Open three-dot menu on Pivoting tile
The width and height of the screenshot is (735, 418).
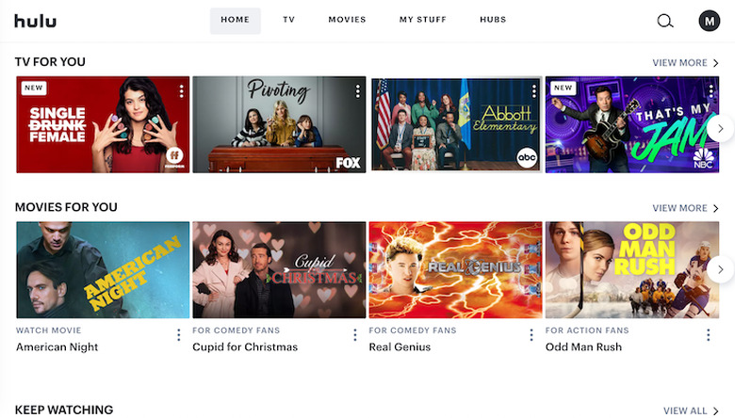tap(358, 91)
